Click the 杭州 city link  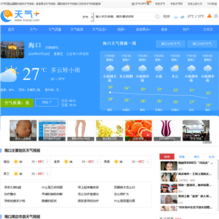point(167,16)
